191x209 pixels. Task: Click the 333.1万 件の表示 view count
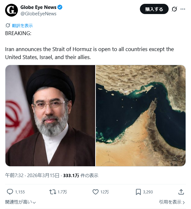[81, 175]
